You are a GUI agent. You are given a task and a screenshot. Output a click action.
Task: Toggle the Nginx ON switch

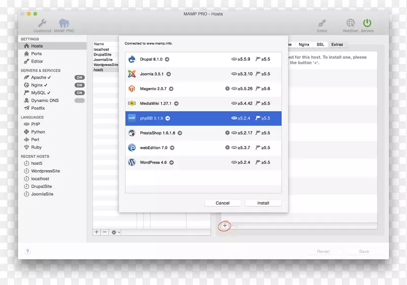click(x=79, y=85)
